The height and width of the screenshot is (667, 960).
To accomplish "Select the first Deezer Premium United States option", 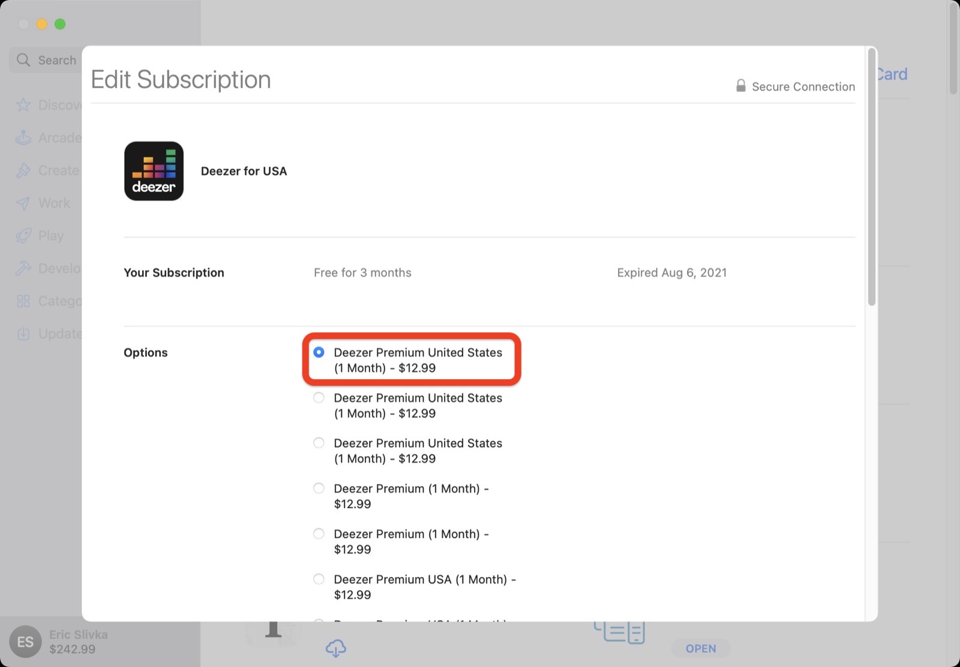I will (319, 352).
